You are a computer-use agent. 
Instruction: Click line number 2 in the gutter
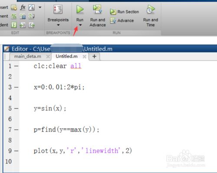tap(10, 77)
